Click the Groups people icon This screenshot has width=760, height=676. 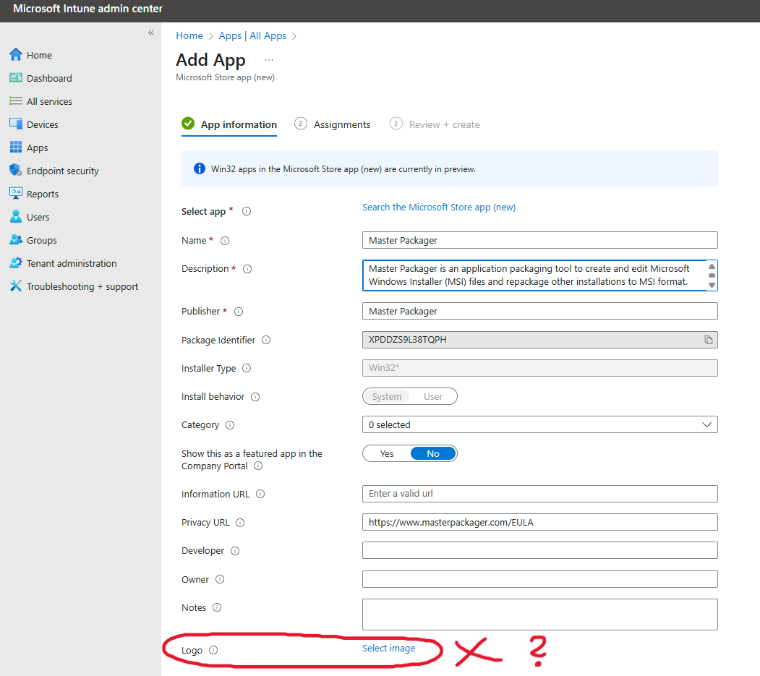click(x=15, y=240)
